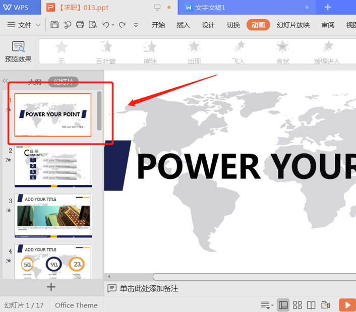Add new slide with plus button

pyautogui.click(x=51, y=287)
